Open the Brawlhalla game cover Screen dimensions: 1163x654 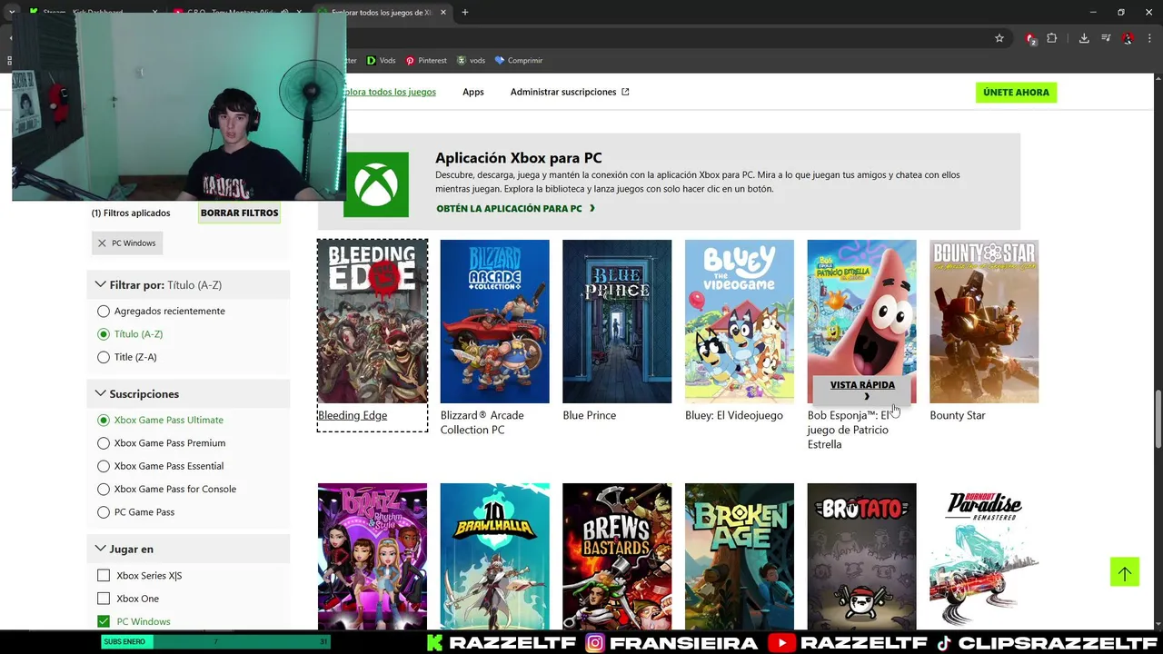[x=494, y=556]
